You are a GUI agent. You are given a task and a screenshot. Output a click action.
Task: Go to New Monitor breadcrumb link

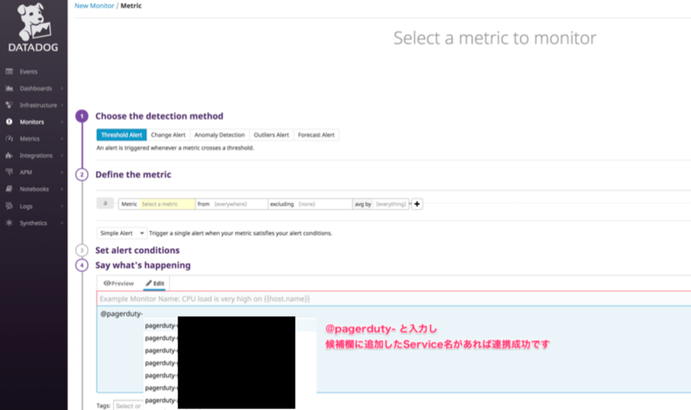click(x=94, y=5)
